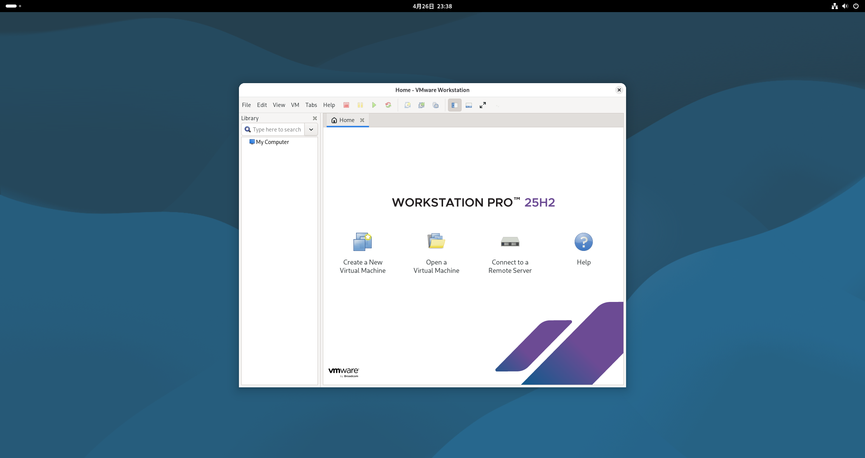Image resolution: width=865 pixels, height=458 pixels.
Task: Click Connect to a Remote Server
Action: (x=510, y=252)
